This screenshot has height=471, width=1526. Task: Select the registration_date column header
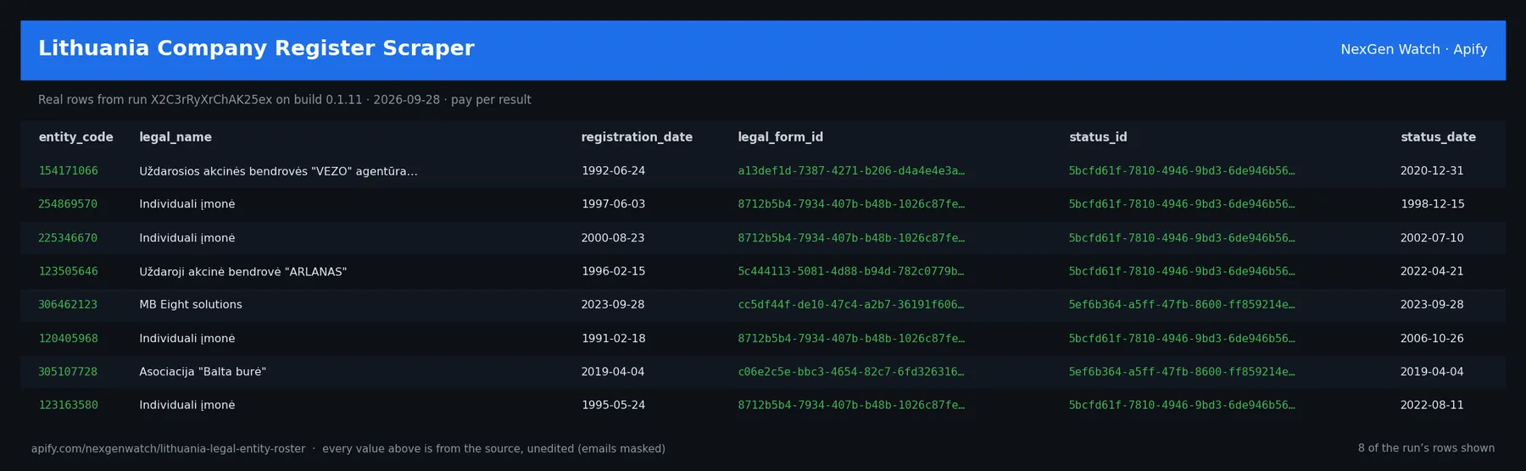pyautogui.click(x=637, y=137)
